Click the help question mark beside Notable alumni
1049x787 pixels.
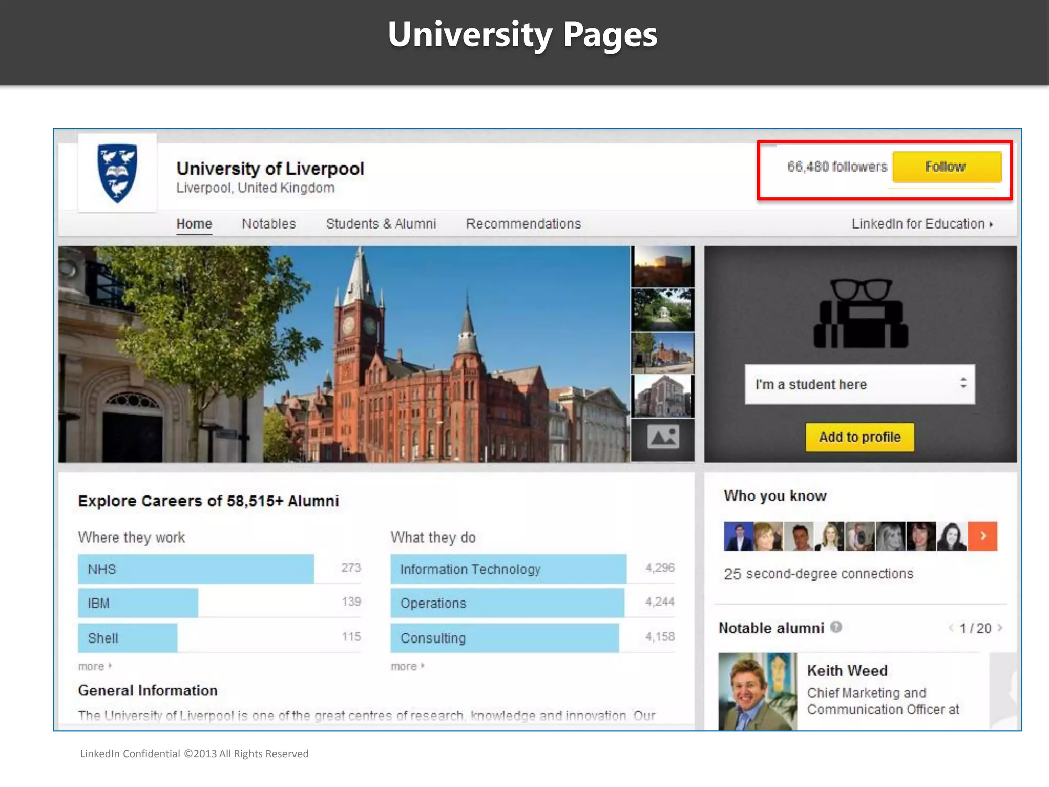tap(836, 627)
